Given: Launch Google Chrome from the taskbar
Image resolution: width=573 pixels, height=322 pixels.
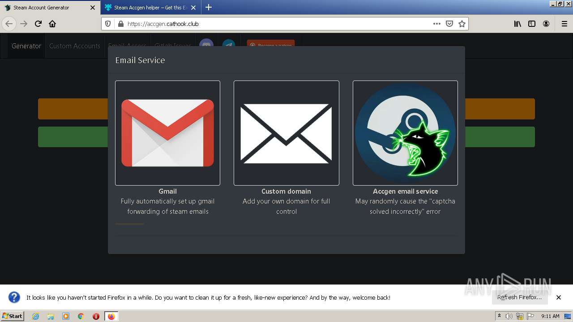Looking at the screenshot, I should tap(81, 316).
